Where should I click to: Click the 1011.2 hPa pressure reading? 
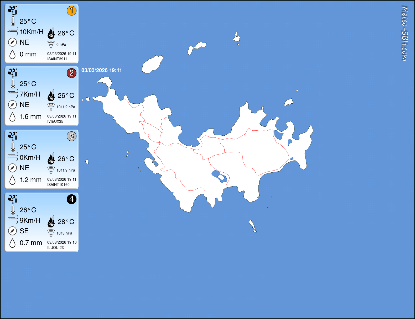coord(66,107)
